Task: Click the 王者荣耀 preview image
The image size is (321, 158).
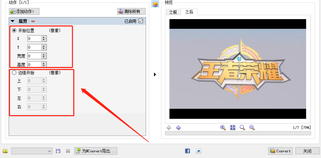Action: (x=238, y=69)
